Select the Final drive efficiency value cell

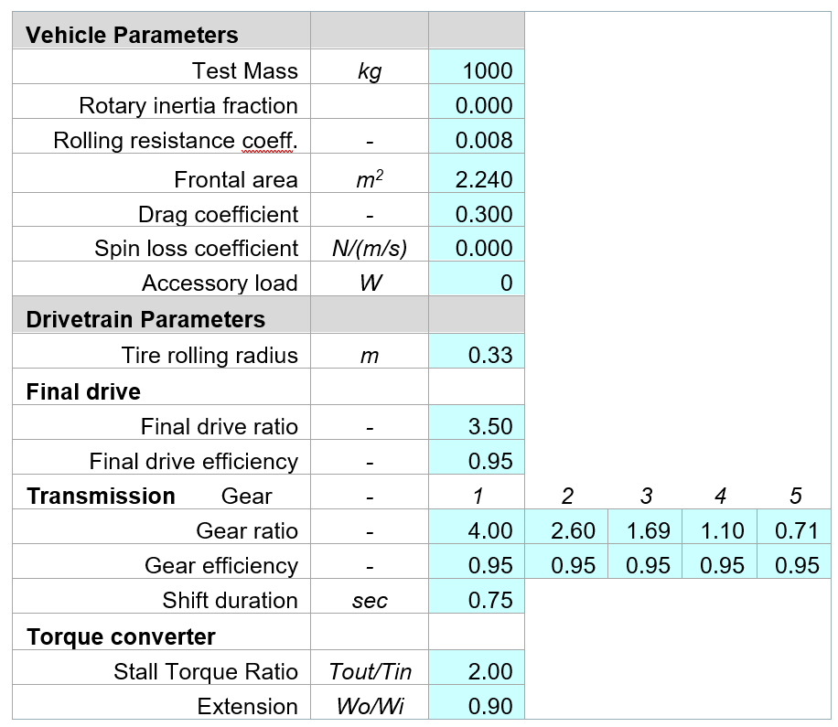click(477, 461)
